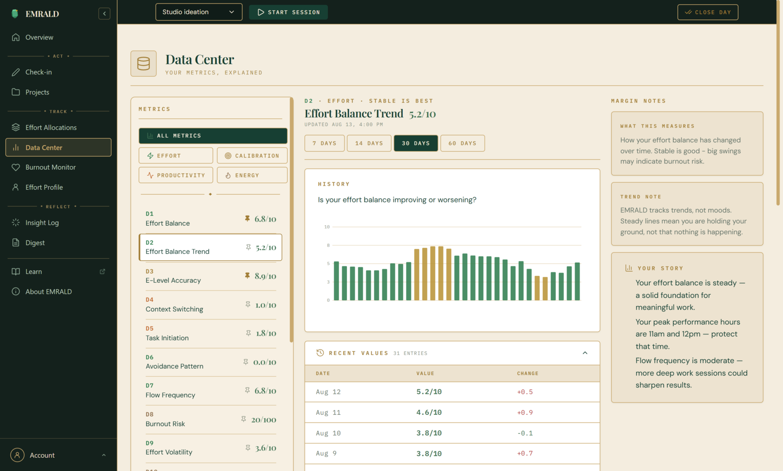
Task: Click the Learn book icon
Action: point(16,271)
